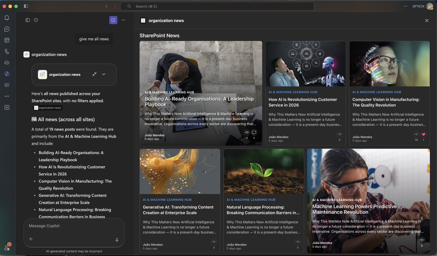Open the seedling thumbnail on Natural Language card

(264, 172)
